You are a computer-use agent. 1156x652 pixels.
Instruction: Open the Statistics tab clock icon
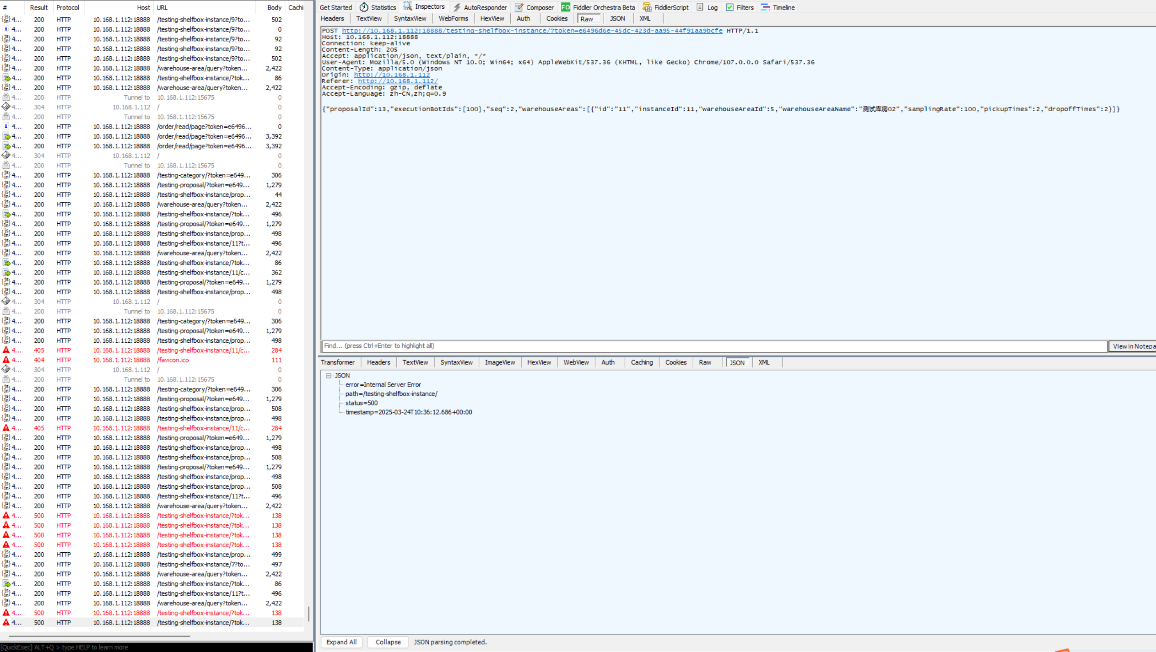pos(364,7)
